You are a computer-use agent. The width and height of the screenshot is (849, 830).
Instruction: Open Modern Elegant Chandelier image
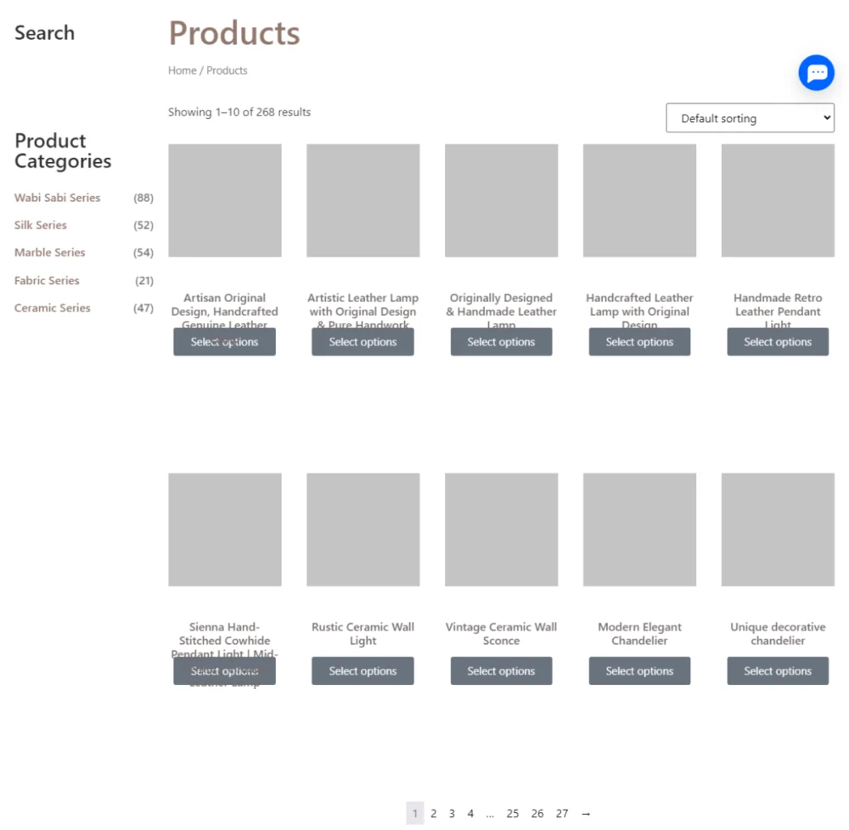(x=639, y=530)
